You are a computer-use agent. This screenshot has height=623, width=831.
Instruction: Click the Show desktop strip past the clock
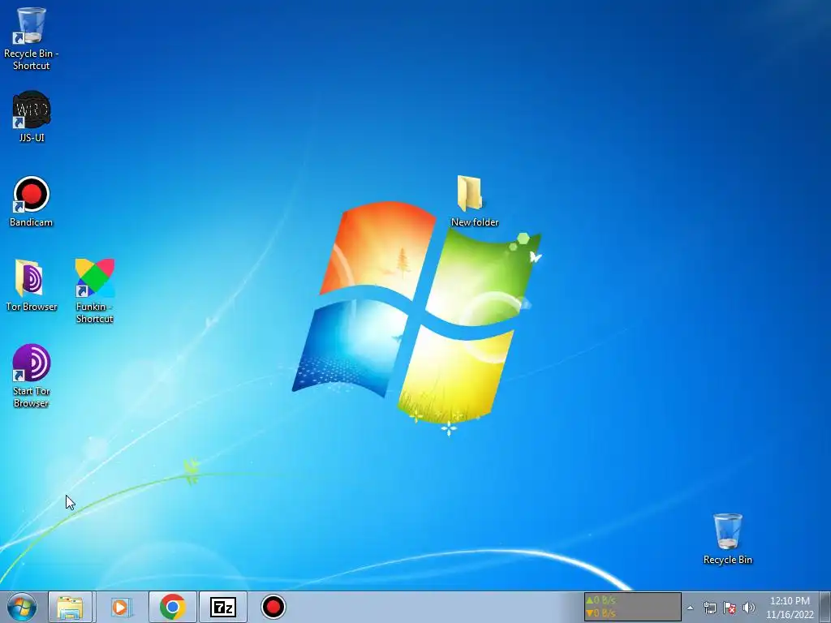(825, 607)
